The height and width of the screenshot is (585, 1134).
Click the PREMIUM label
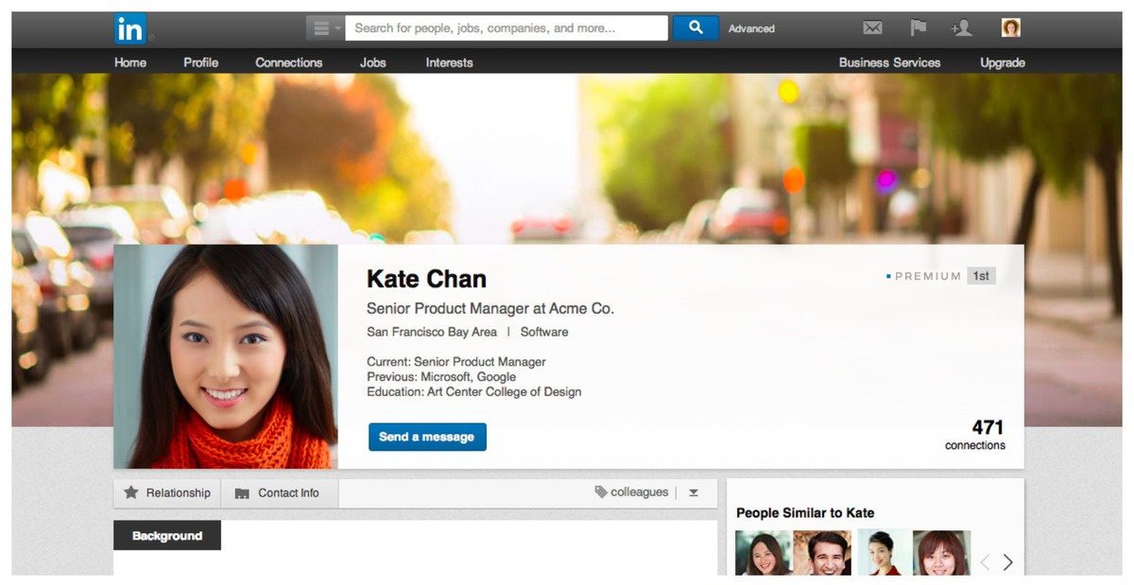click(927, 276)
